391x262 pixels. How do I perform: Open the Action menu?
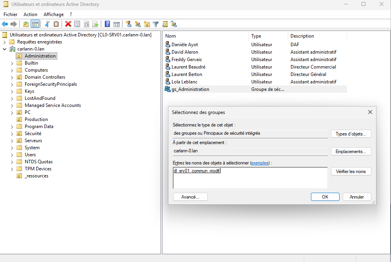[x=30, y=14]
